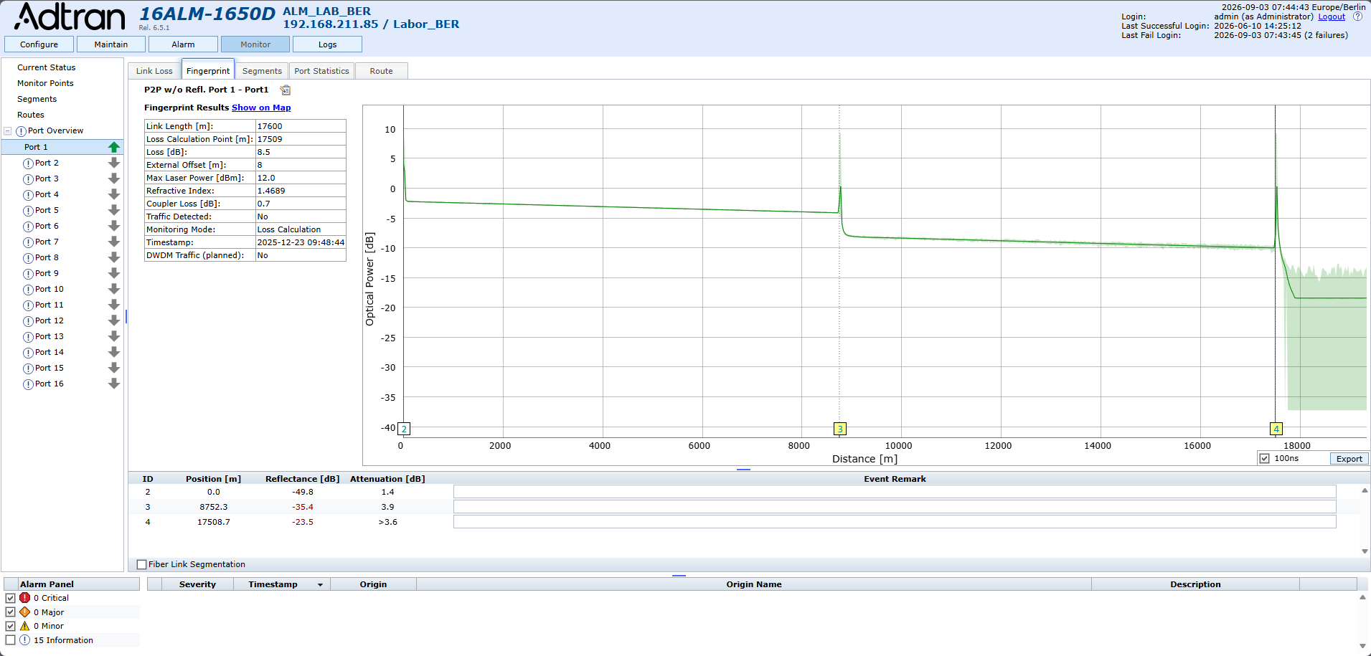Select Port 7 in the port tree
Viewport: 1371px width, 656px height.
pyautogui.click(x=47, y=242)
